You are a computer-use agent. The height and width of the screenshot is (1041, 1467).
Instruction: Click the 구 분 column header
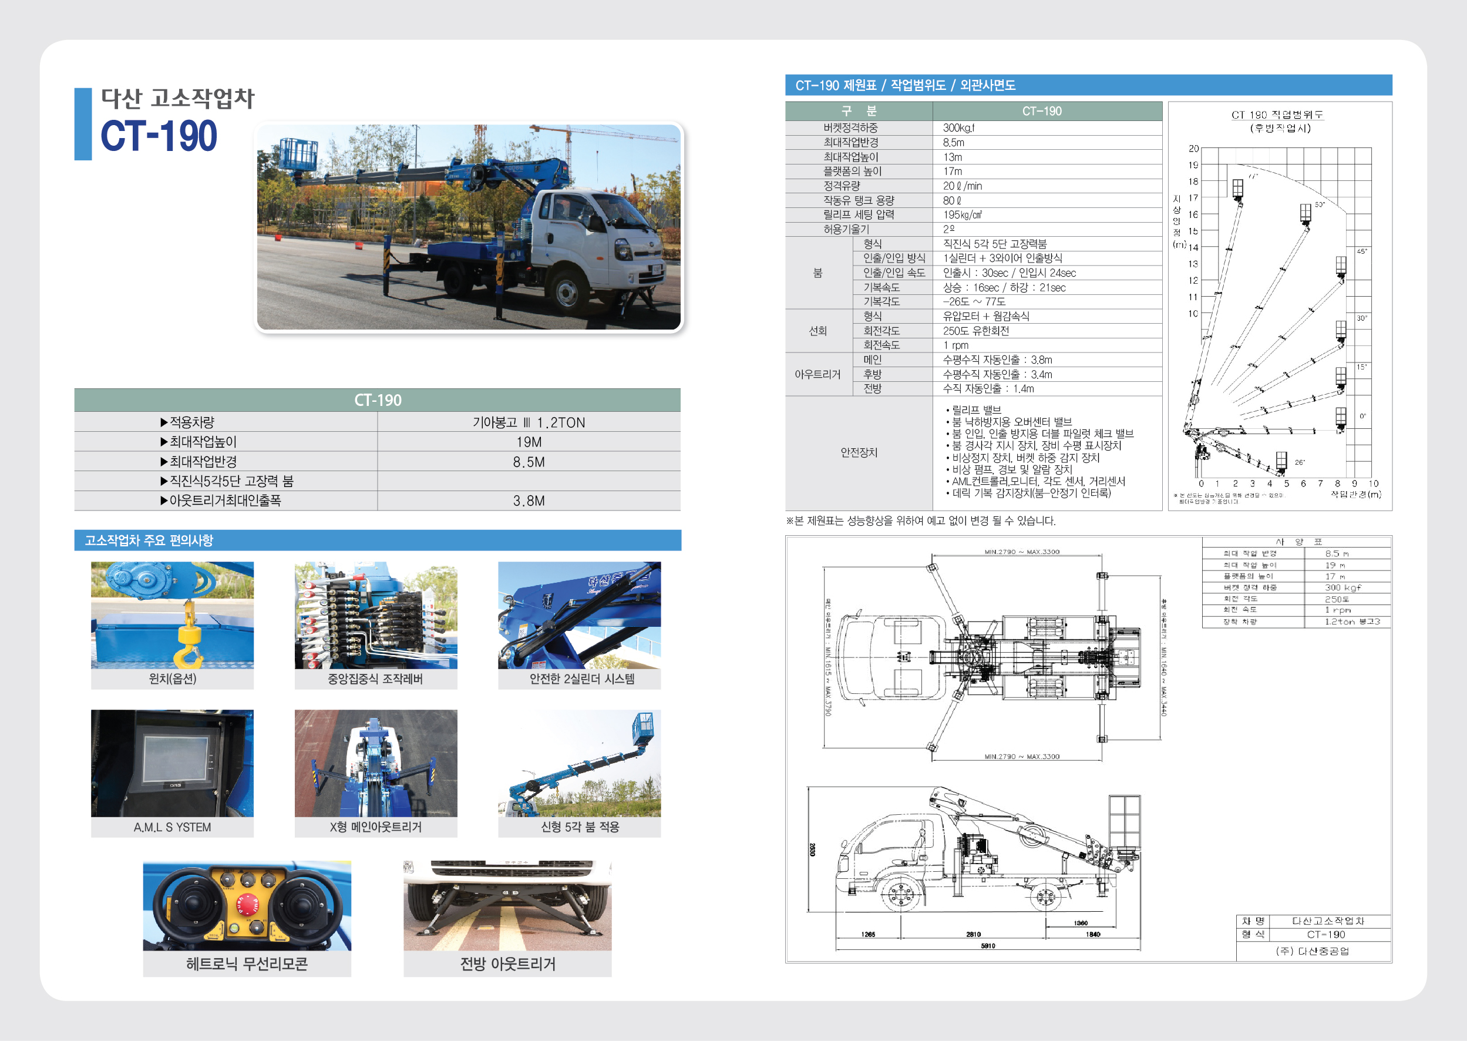coord(859,111)
